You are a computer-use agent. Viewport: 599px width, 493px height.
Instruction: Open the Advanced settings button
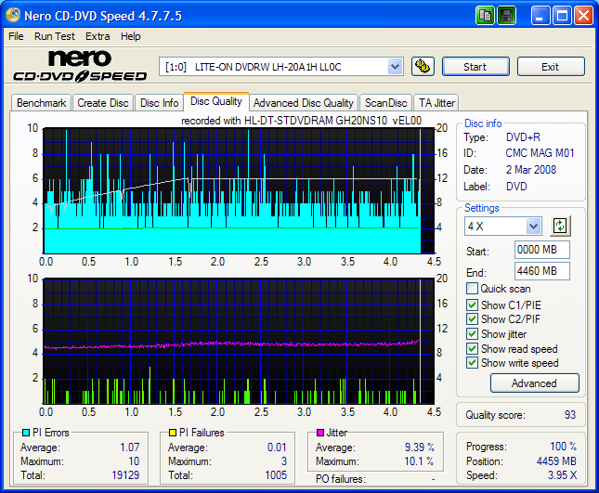[x=534, y=383]
